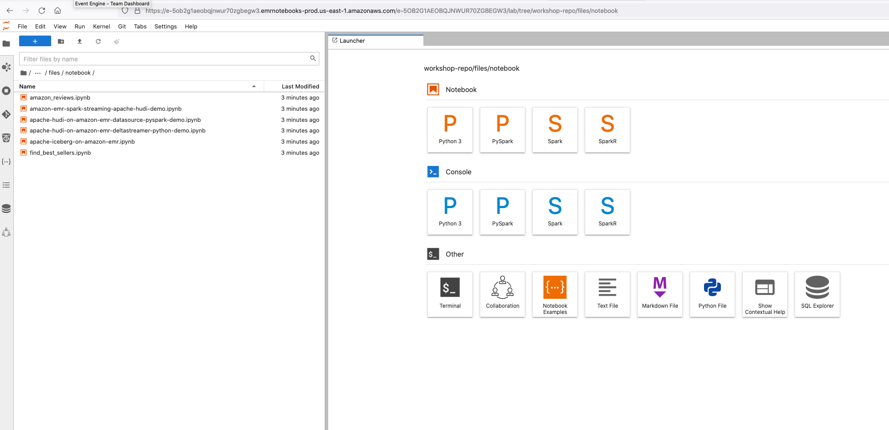Open the Collaboration launcher card
Image resolution: width=889 pixels, height=430 pixels.
503,294
